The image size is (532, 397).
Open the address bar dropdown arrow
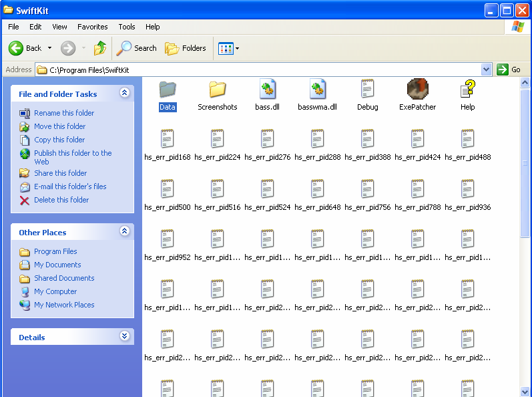click(x=486, y=70)
